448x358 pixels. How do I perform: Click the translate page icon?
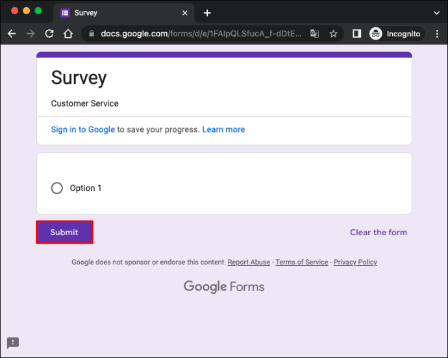click(x=315, y=34)
